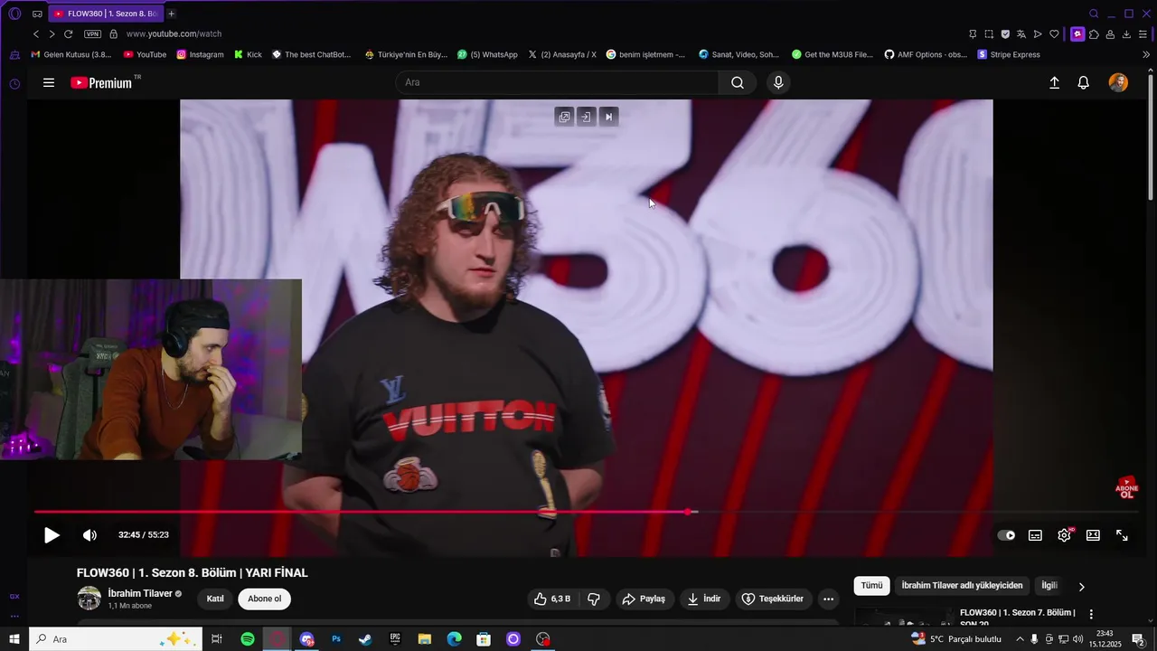Viewport: 1157px width, 651px height.
Task: Open the Gelen Kutusu Gmail bookmark
Action: point(71,54)
